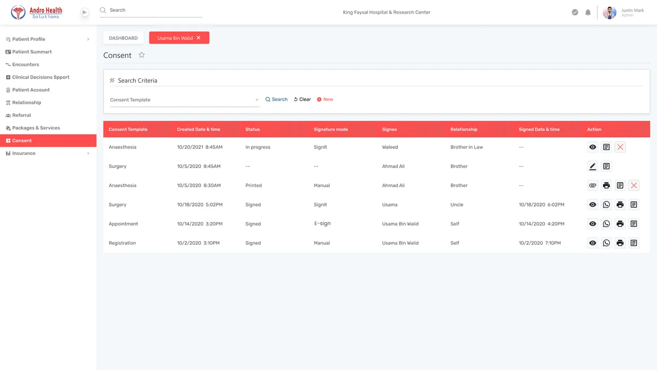The image size is (657, 370).
Task: Open document icon for printed Anaesthesia row
Action: [620, 186]
